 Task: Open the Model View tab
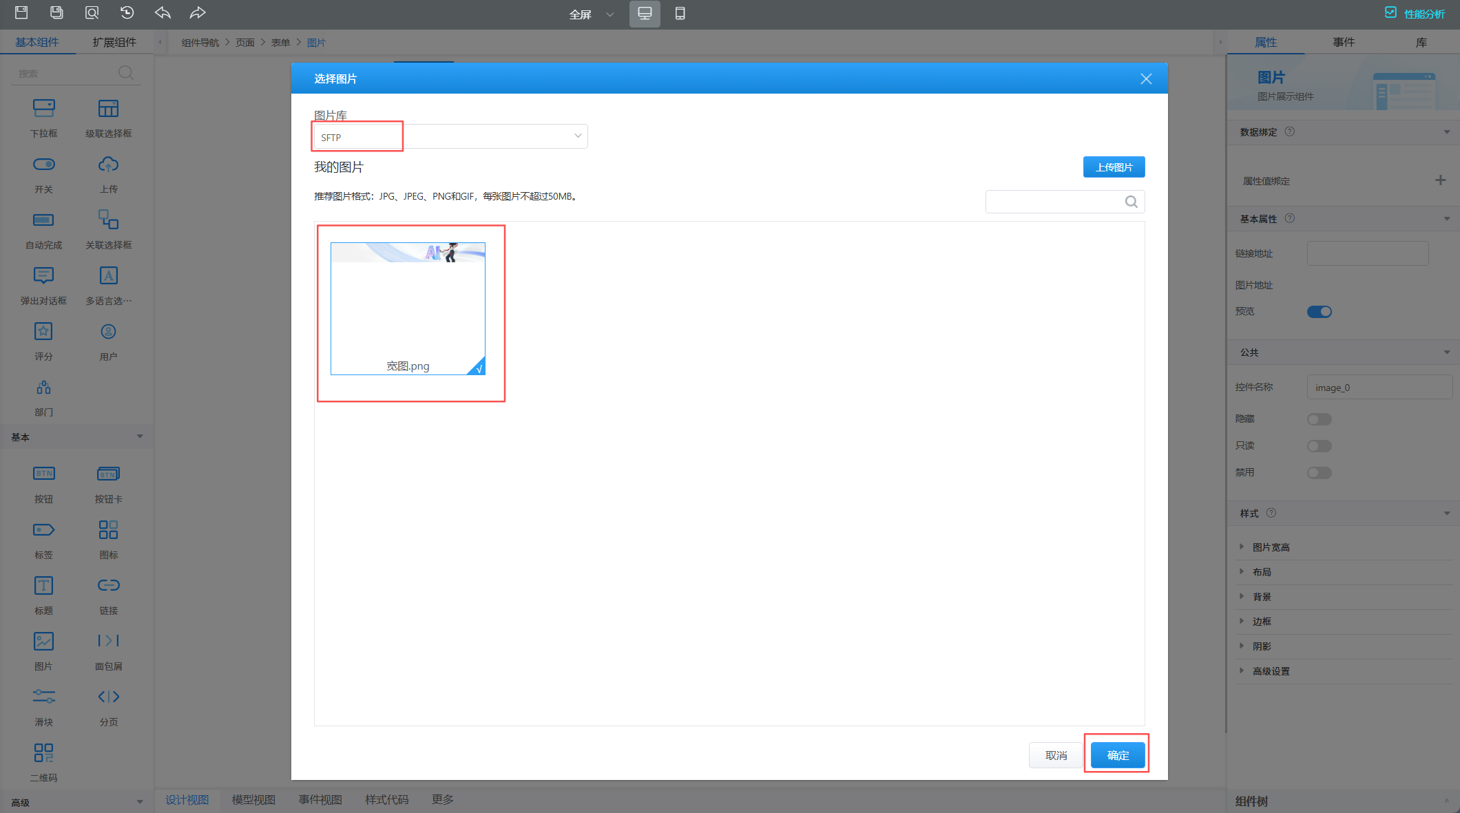point(253,799)
